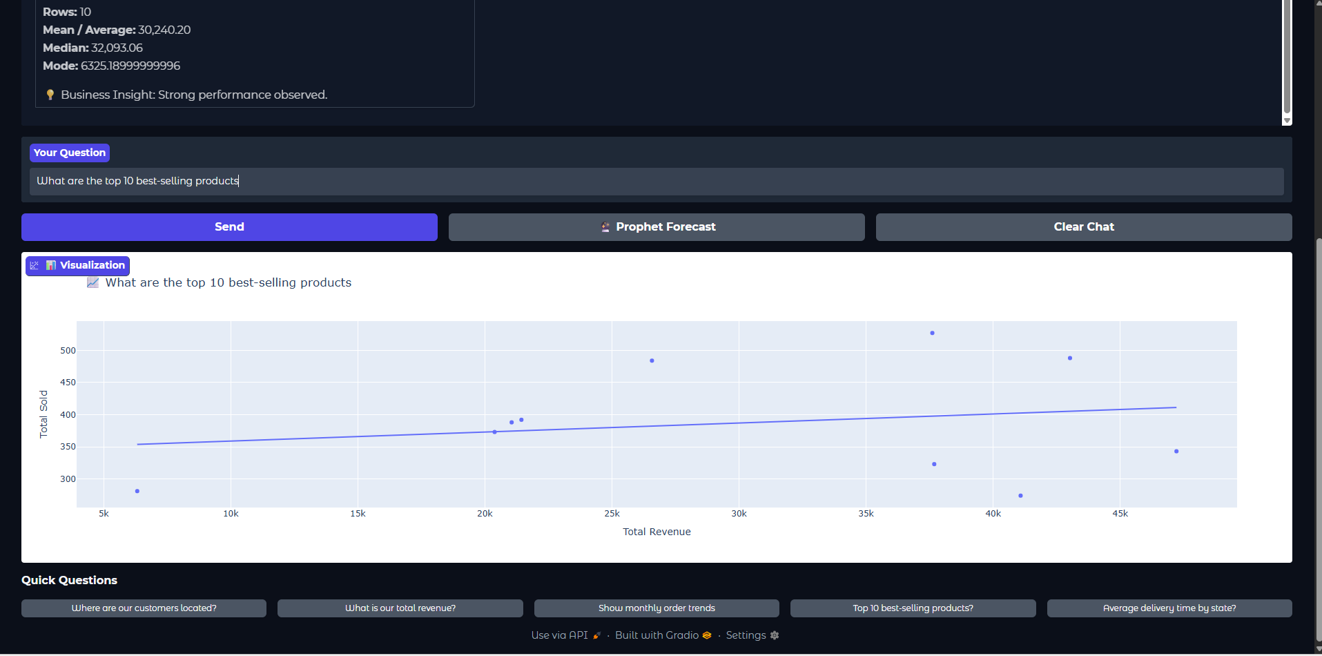1322x656 pixels.
Task: Select 'Where are our customers located?' quick question
Action: (144, 608)
